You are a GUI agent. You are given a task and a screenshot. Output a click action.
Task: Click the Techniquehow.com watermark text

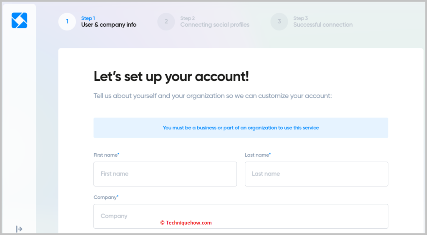click(x=186, y=223)
